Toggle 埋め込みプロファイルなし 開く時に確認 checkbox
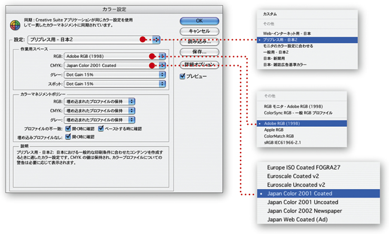This screenshot has width=389, height=234. point(68,136)
